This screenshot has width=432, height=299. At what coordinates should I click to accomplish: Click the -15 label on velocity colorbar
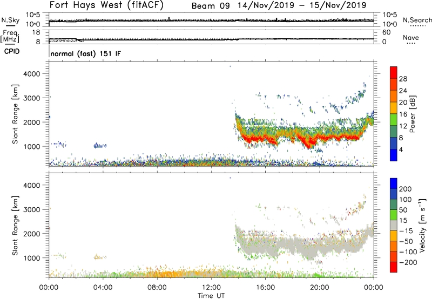point(406,231)
